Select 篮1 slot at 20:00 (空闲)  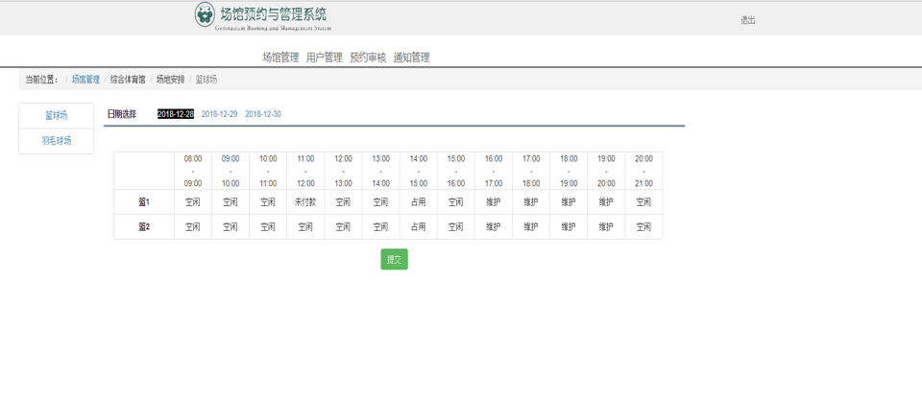click(643, 201)
